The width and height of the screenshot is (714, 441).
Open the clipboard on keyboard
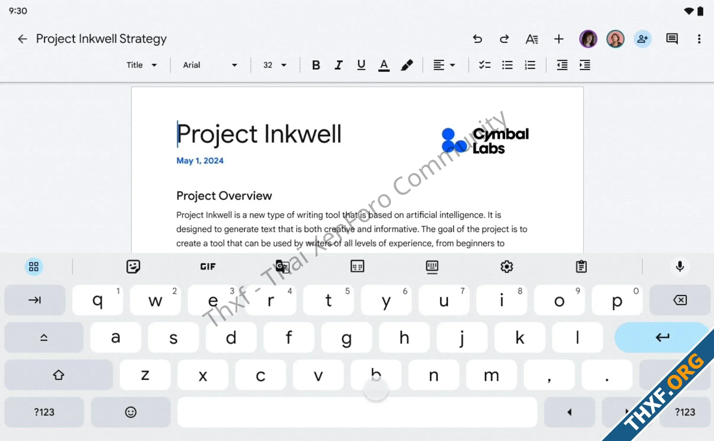(581, 266)
